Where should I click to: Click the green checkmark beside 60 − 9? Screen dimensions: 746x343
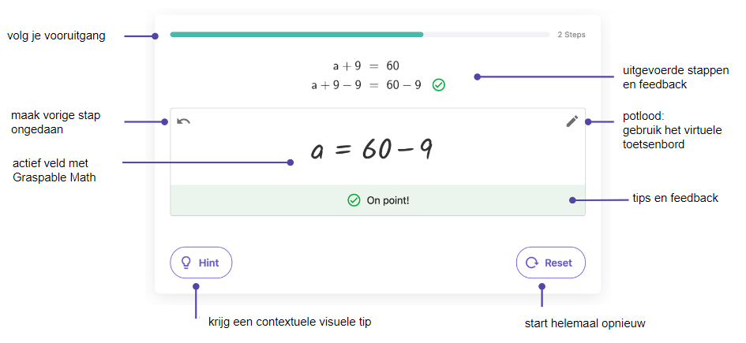pos(439,85)
